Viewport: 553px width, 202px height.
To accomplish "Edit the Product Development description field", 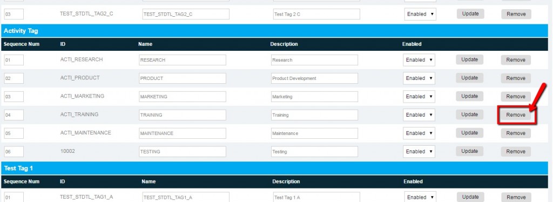I will (x=315, y=78).
